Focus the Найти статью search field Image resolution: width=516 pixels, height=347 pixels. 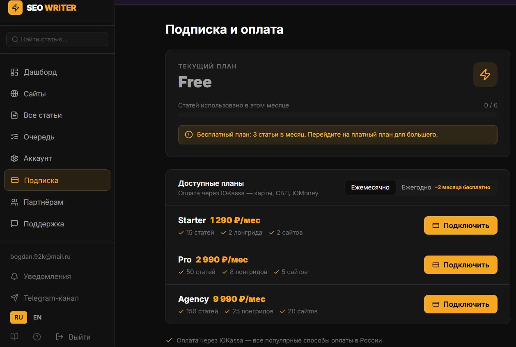(x=57, y=39)
